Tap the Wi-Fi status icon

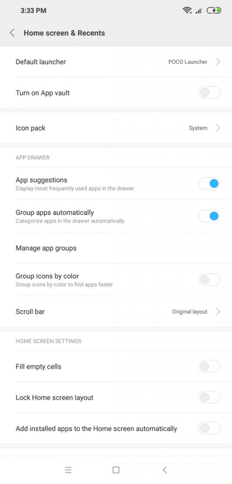tap(187, 10)
